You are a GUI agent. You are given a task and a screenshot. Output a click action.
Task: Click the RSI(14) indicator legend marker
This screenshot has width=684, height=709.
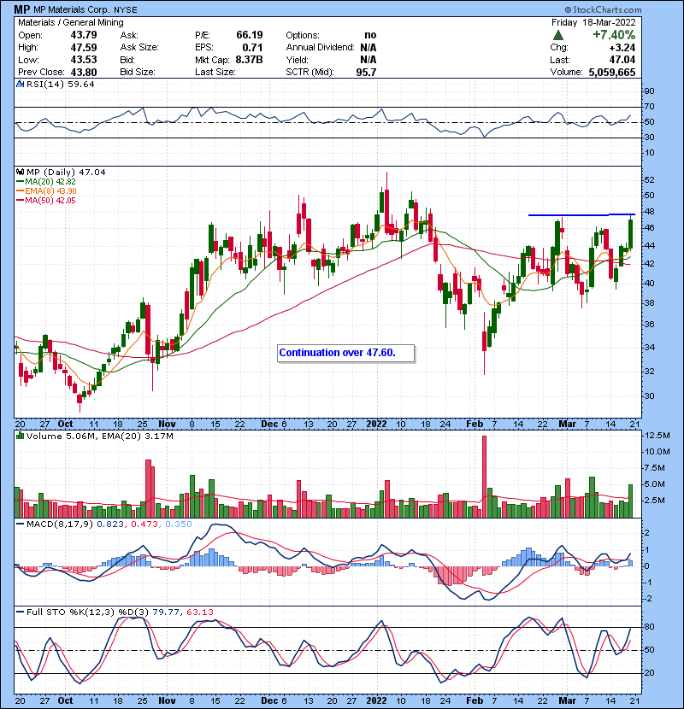pos(21,84)
